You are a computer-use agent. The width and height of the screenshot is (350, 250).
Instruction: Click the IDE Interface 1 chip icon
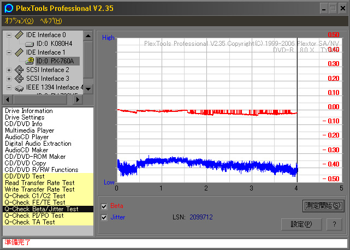19,52
